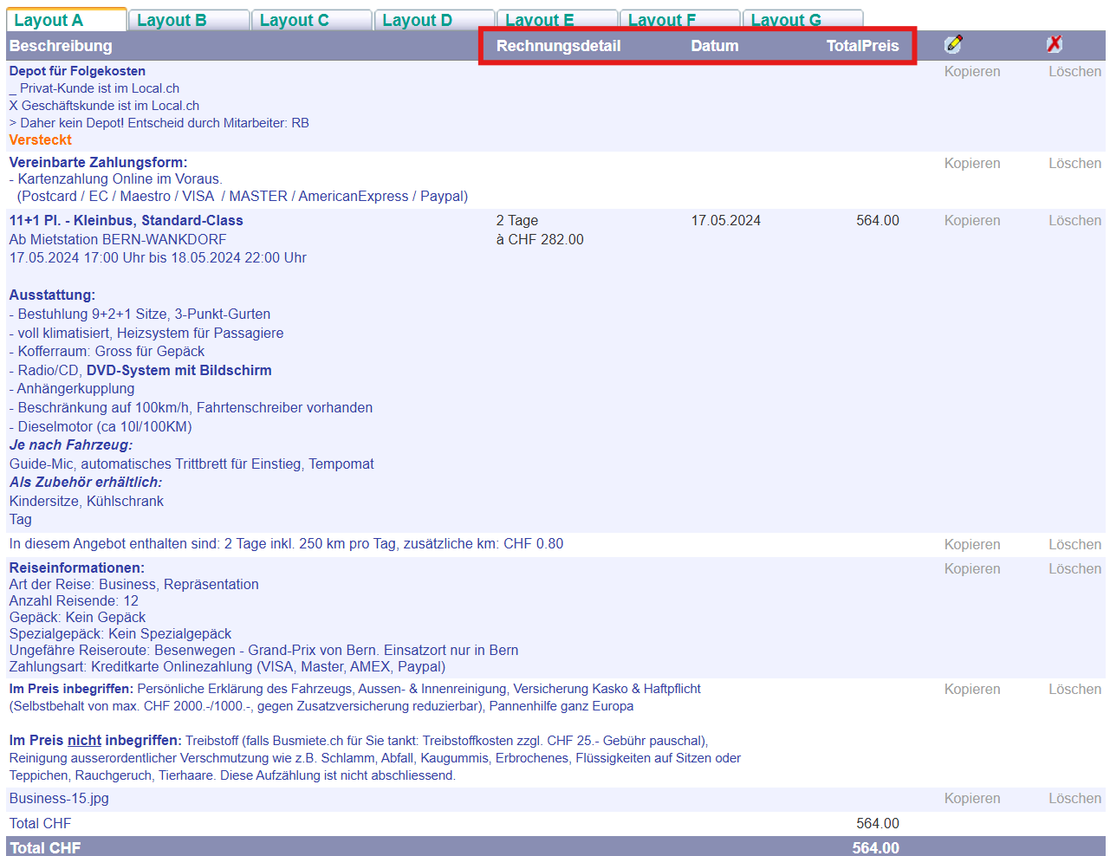Open the Business-15.jpg entry

59,799
